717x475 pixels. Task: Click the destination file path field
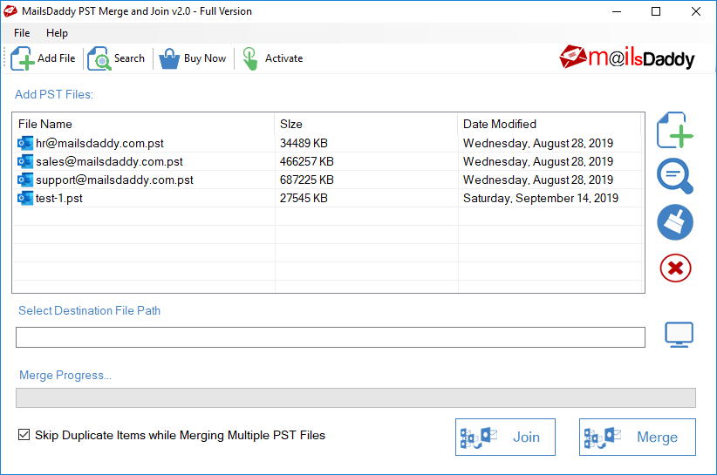330,337
